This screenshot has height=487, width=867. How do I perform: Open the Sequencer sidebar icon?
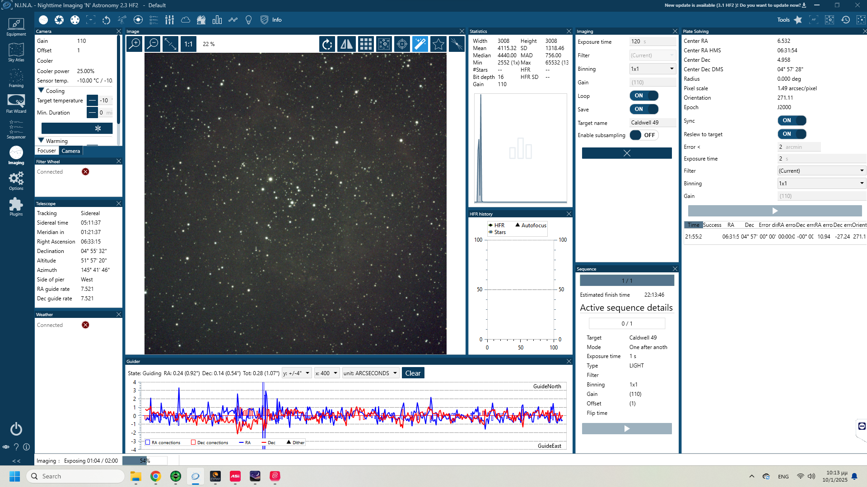16,129
